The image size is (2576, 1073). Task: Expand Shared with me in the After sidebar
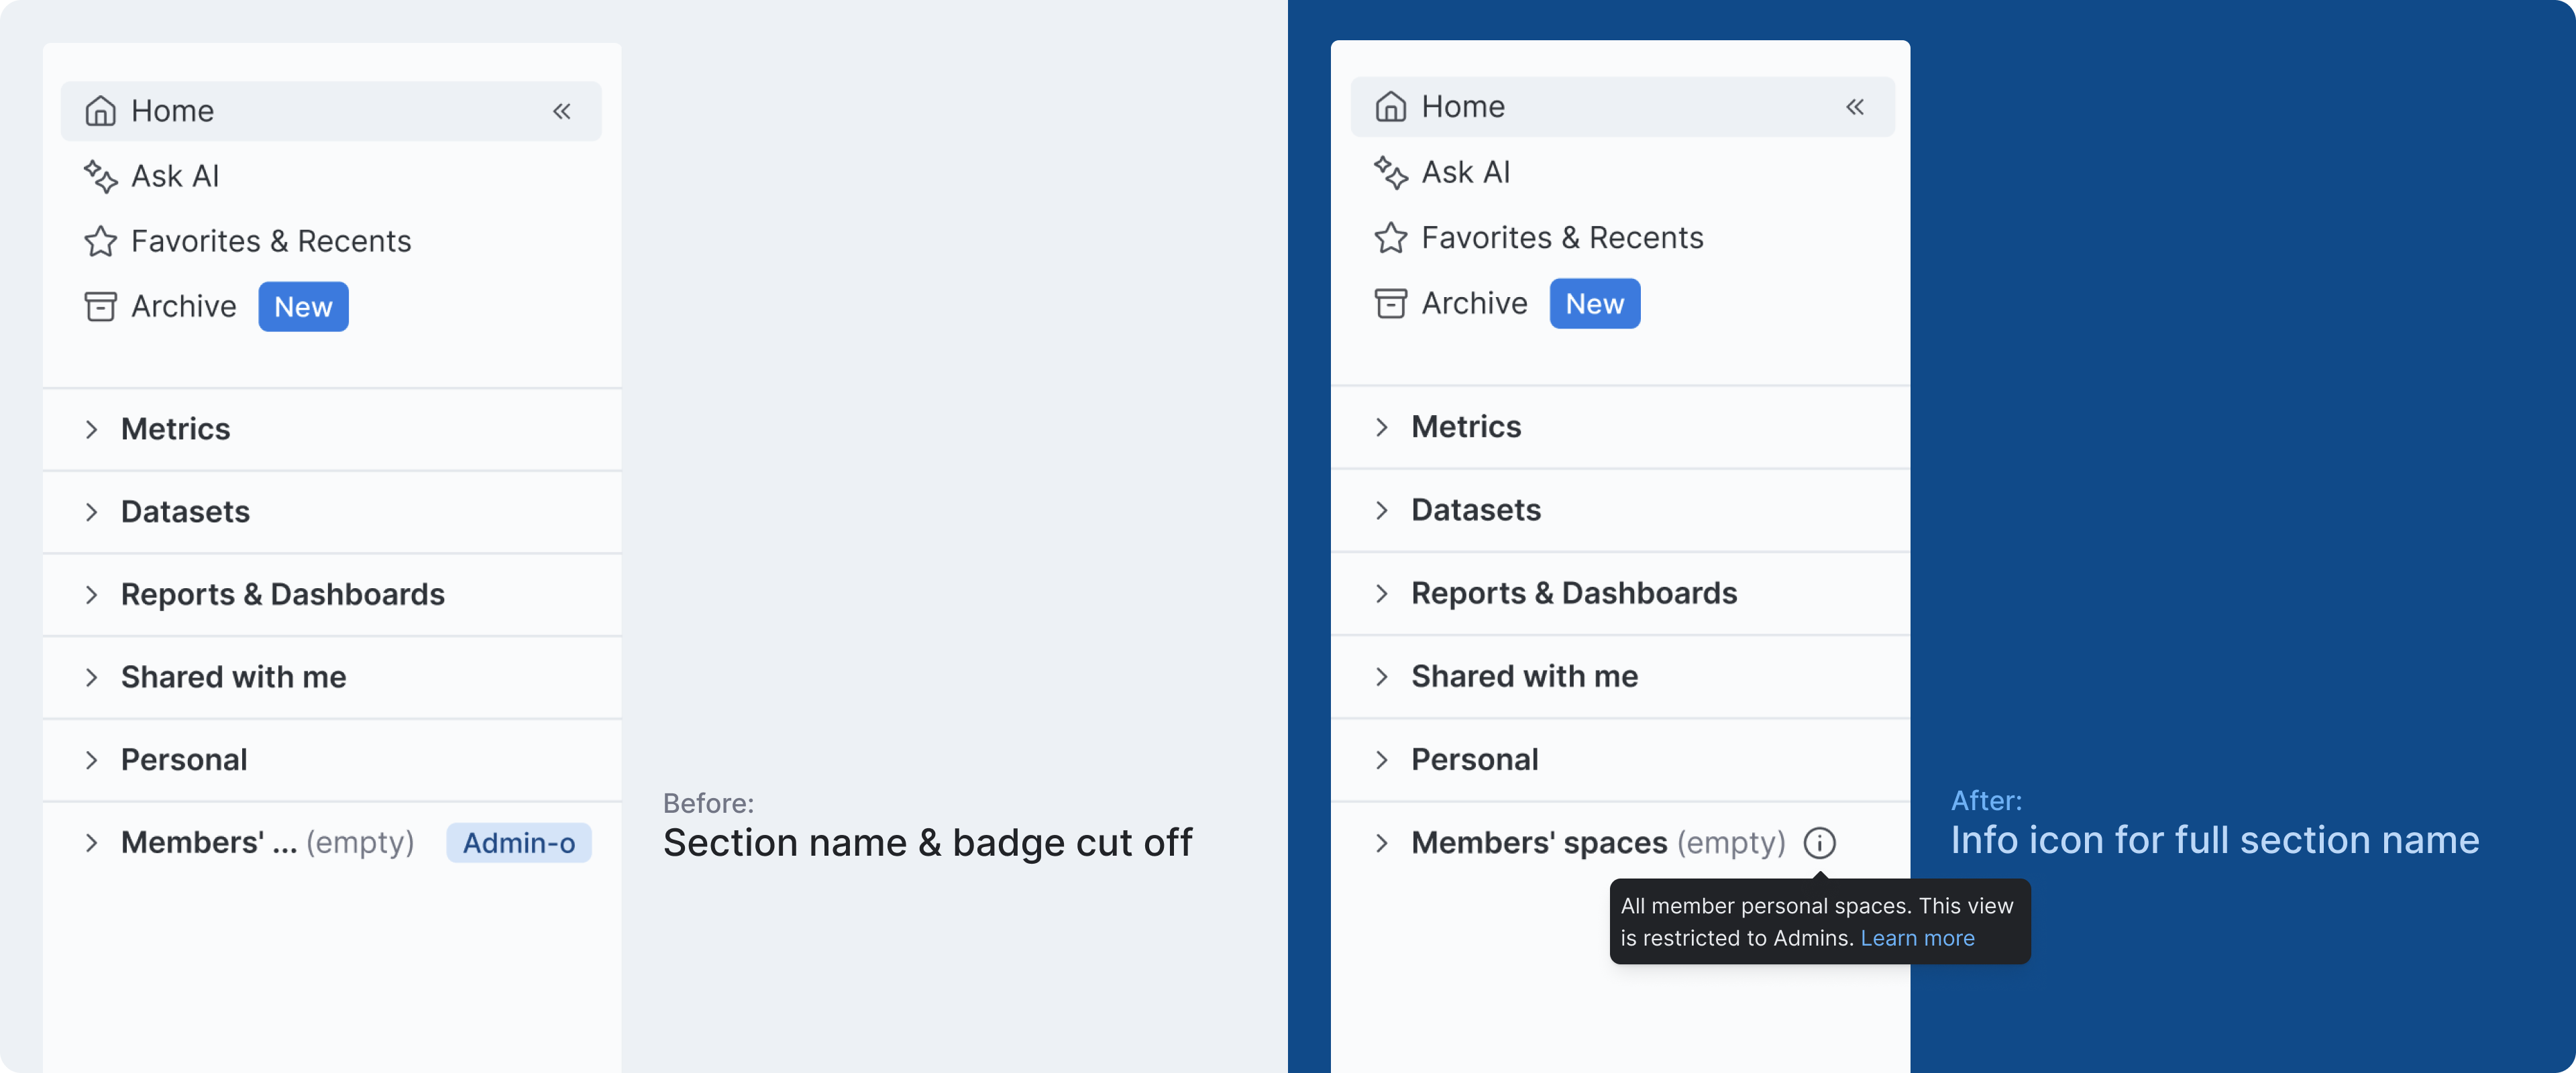[1382, 677]
